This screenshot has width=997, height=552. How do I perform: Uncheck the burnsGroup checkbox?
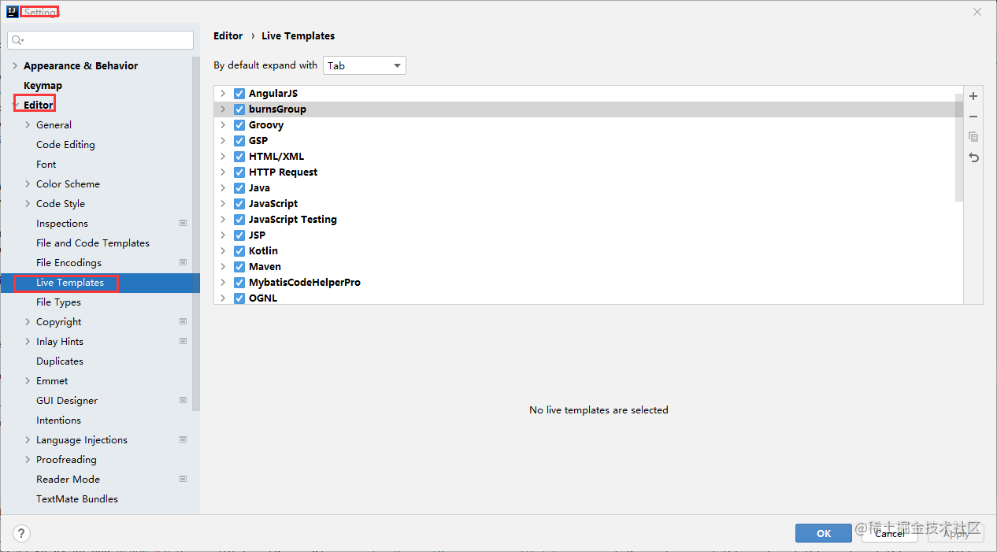click(239, 109)
